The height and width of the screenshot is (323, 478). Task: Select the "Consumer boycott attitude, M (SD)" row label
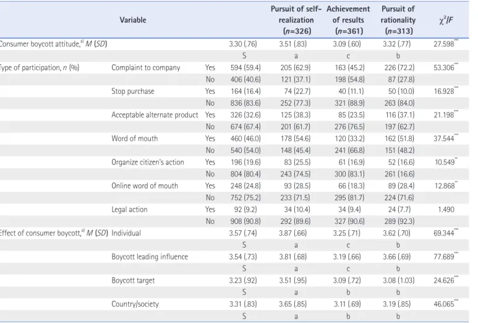(53, 44)
